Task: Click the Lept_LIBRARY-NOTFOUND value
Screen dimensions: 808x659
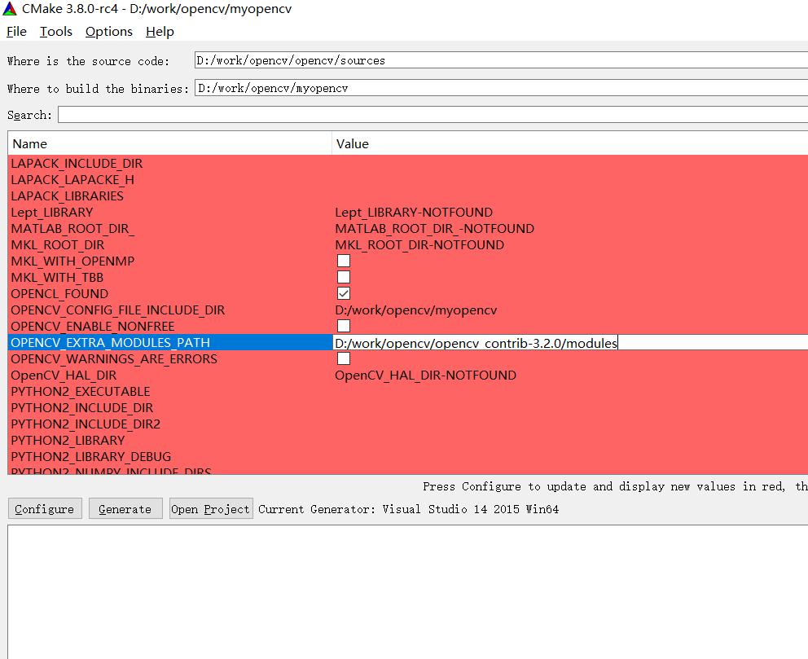Action: [414, 213]
